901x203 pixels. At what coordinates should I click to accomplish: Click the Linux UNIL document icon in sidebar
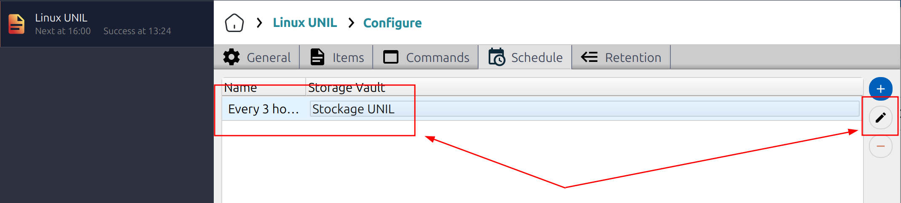pos(16,24)
